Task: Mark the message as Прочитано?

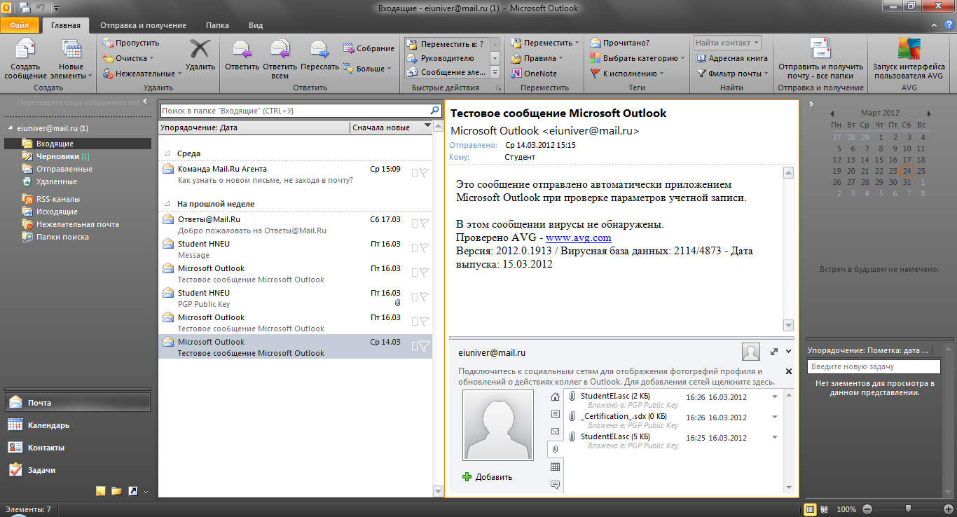Action: [620, 43]
